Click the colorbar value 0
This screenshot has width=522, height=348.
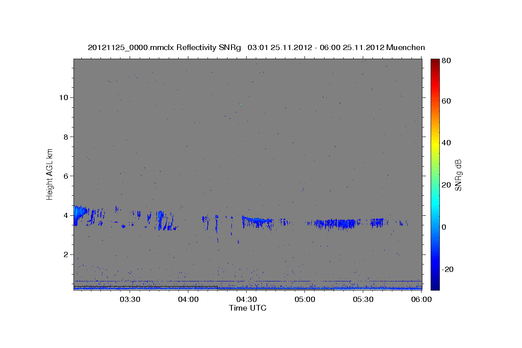(445, 227)
